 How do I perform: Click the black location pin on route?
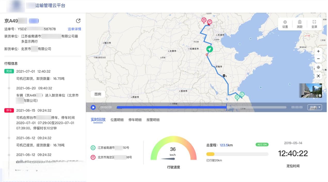tap(224, 76)
